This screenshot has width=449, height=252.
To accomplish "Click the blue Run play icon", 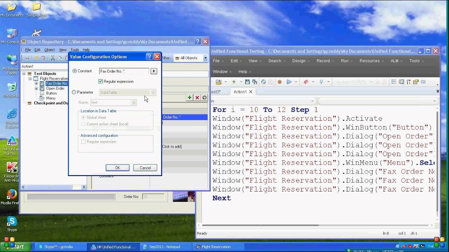I will point(289,82).
